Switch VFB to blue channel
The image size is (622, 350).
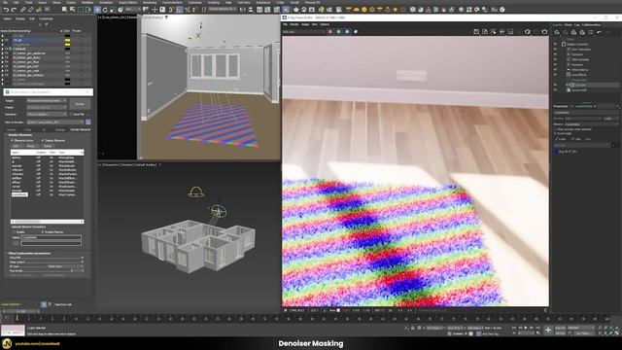click(x=347, y=32)
